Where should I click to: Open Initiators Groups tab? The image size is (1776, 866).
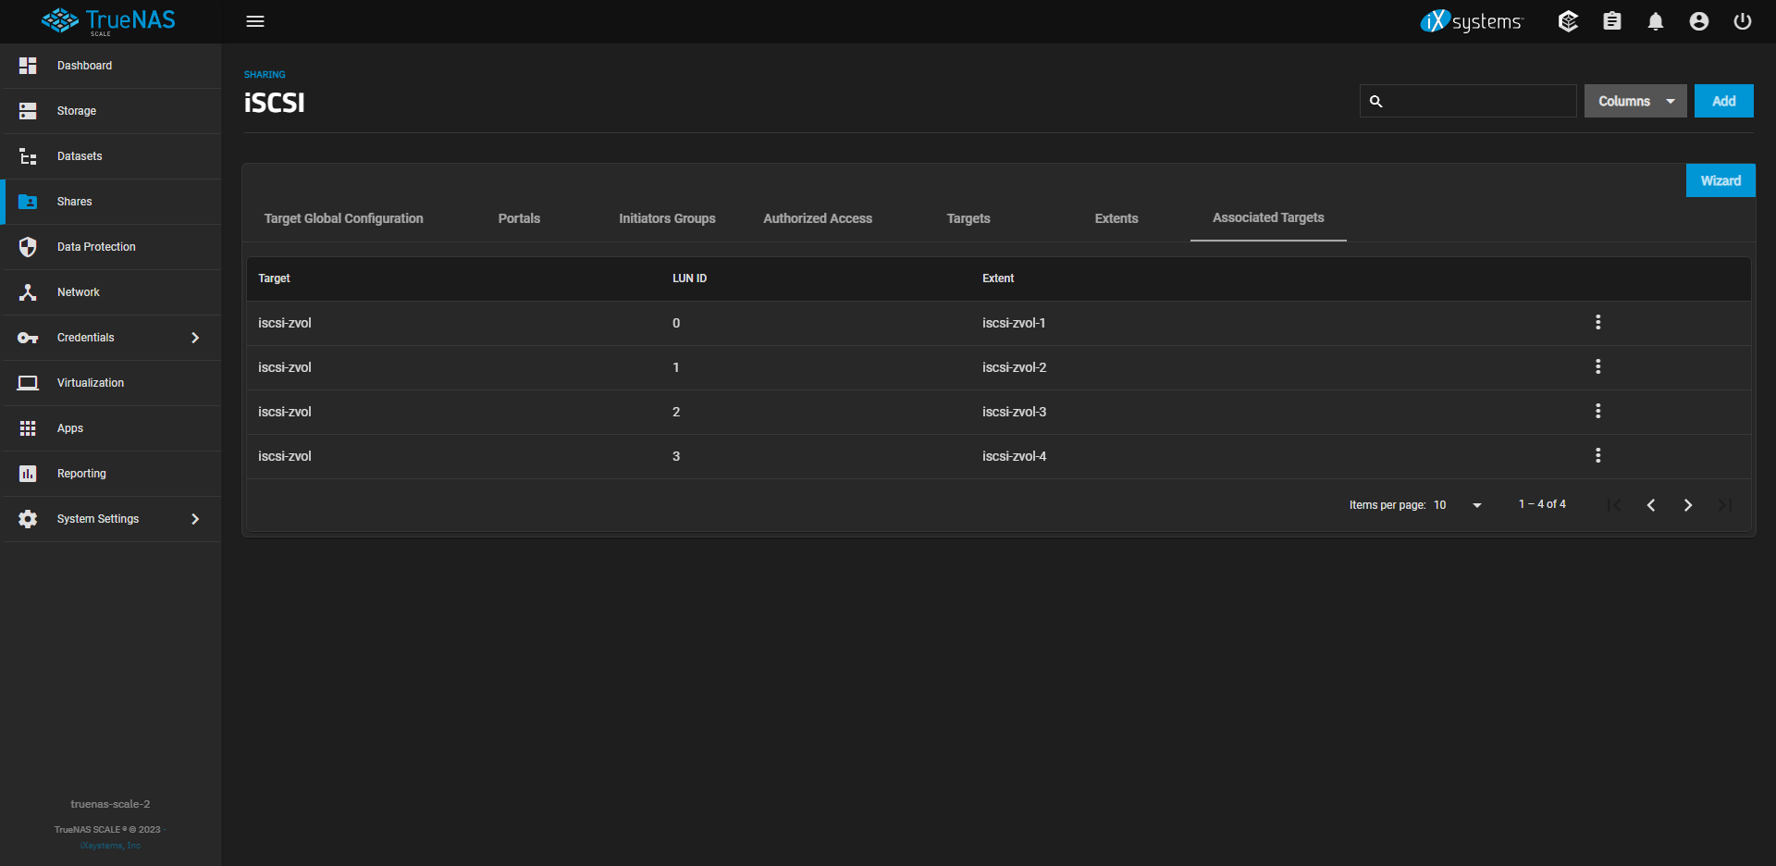[667, 218]
